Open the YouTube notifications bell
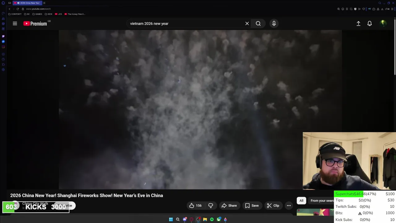 coord(369,24)
